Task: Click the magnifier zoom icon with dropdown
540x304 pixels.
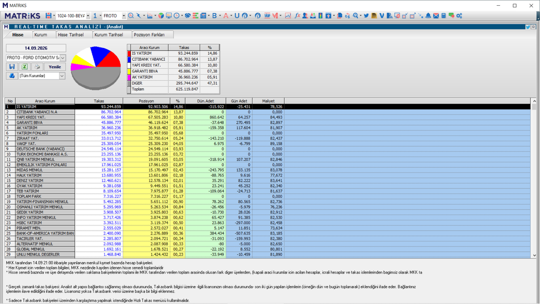Action: click(356, 16)
